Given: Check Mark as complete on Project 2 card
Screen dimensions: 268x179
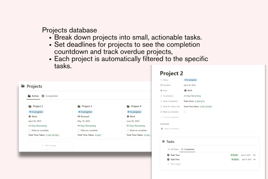Looking at the screenshot, I should [30, 130].
